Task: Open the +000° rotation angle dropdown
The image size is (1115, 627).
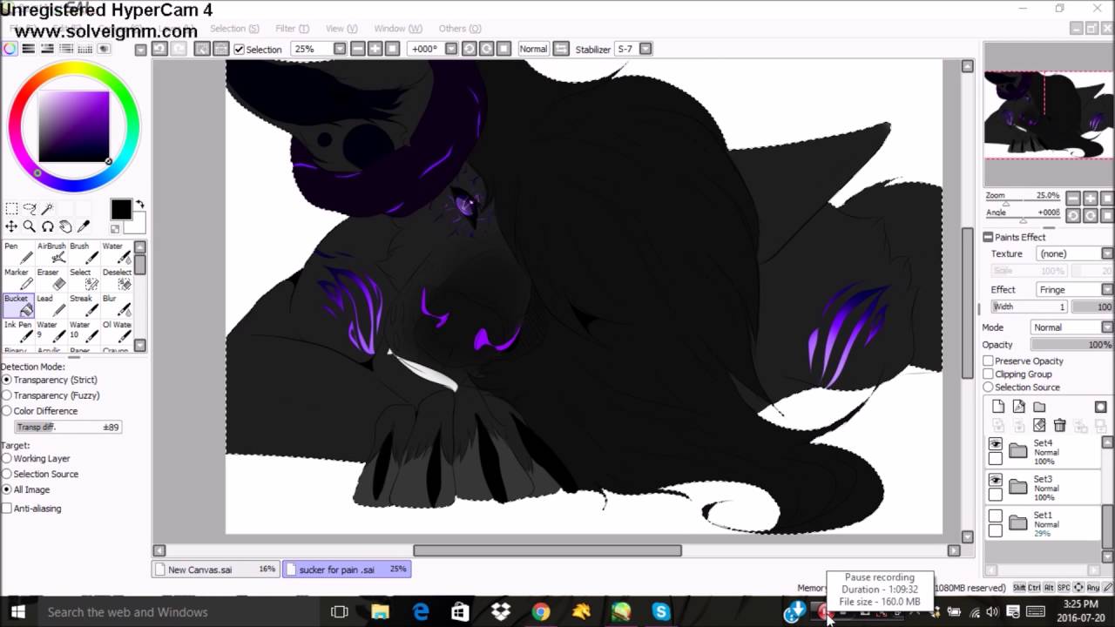Action: click(x=451, y=49)
